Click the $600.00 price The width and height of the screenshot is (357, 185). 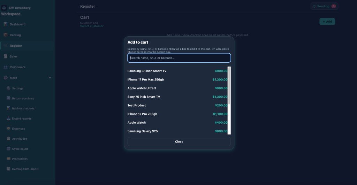point(221,131)
